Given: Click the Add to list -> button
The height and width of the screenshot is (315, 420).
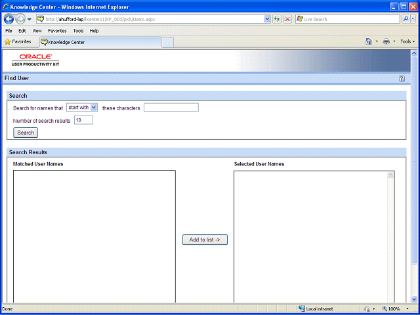Looking at the screenshot, I should (x=205, y=240).
